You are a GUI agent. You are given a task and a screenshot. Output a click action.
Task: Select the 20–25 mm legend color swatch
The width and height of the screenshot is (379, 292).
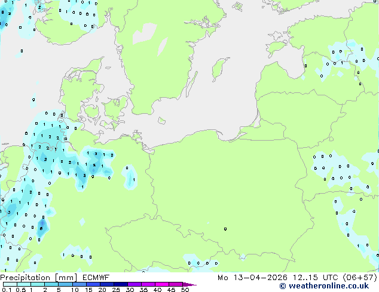pyautogui.click(x=106, y=284)
